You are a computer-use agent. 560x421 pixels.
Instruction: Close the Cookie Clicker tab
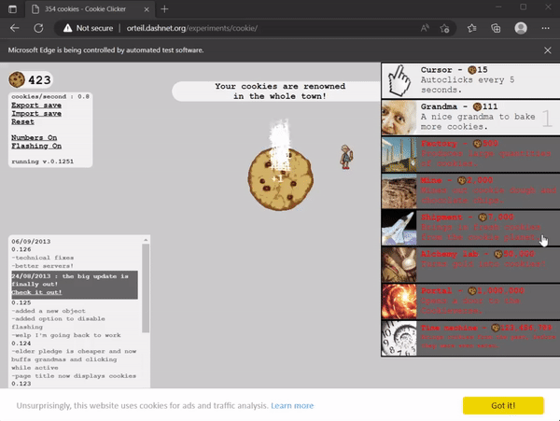147,9
